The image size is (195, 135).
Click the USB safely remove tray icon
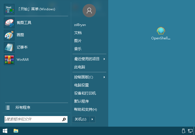[x=184, y=131]
